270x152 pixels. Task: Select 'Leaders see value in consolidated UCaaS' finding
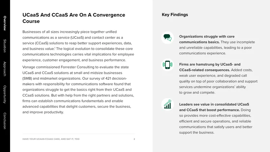pyautogui.click(x=216, y=119)
